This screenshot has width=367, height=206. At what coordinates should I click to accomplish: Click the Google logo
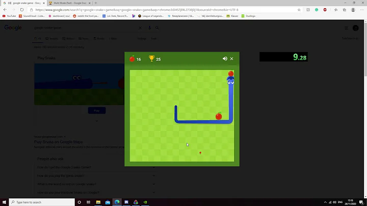click(x=13, y=28)
